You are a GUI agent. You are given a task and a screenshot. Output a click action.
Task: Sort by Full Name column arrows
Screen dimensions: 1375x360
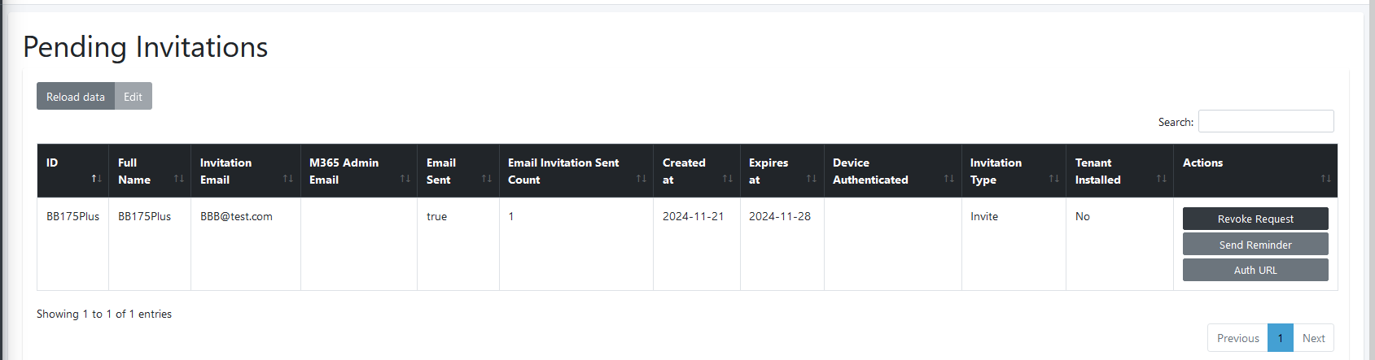click(x=178, y=179)
